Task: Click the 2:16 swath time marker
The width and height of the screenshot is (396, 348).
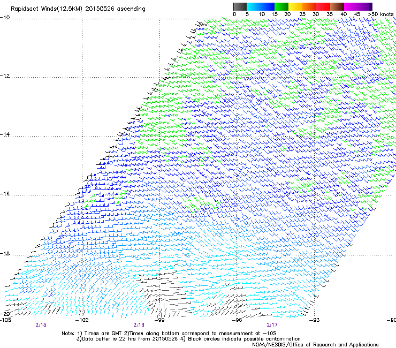Action: pyautogui.click(x=139, y=325)
